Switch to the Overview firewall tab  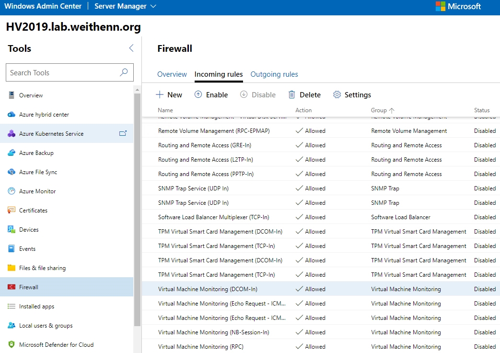click(x=172, y=74)
